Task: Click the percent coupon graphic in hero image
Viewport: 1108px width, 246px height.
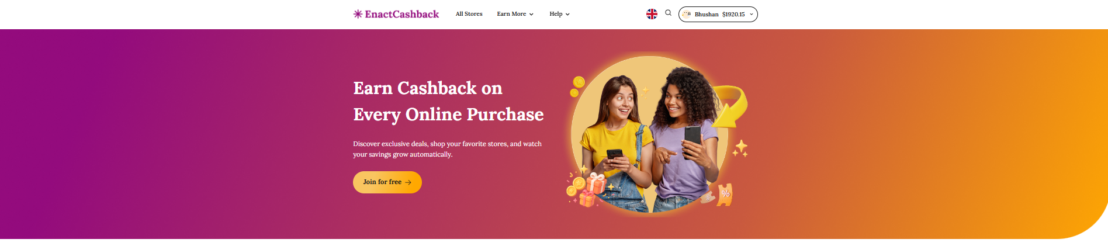Action: [x=725, y=195]
